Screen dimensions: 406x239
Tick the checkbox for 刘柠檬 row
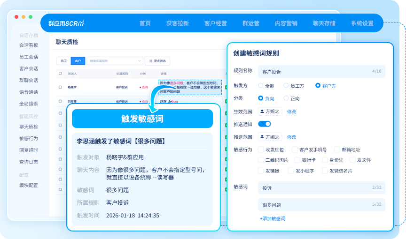click(x=60, y=101)
